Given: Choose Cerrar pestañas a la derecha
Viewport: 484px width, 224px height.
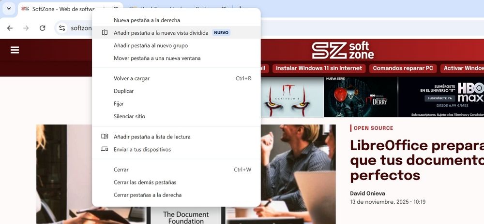Looking at the screenshot, I should pyautogui.click(x=176, y=195).
